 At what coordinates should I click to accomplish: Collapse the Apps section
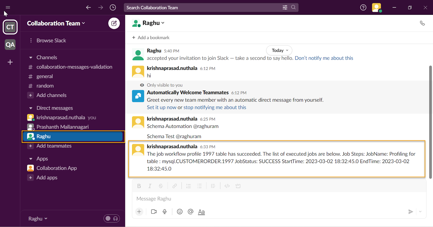point(31,159)
